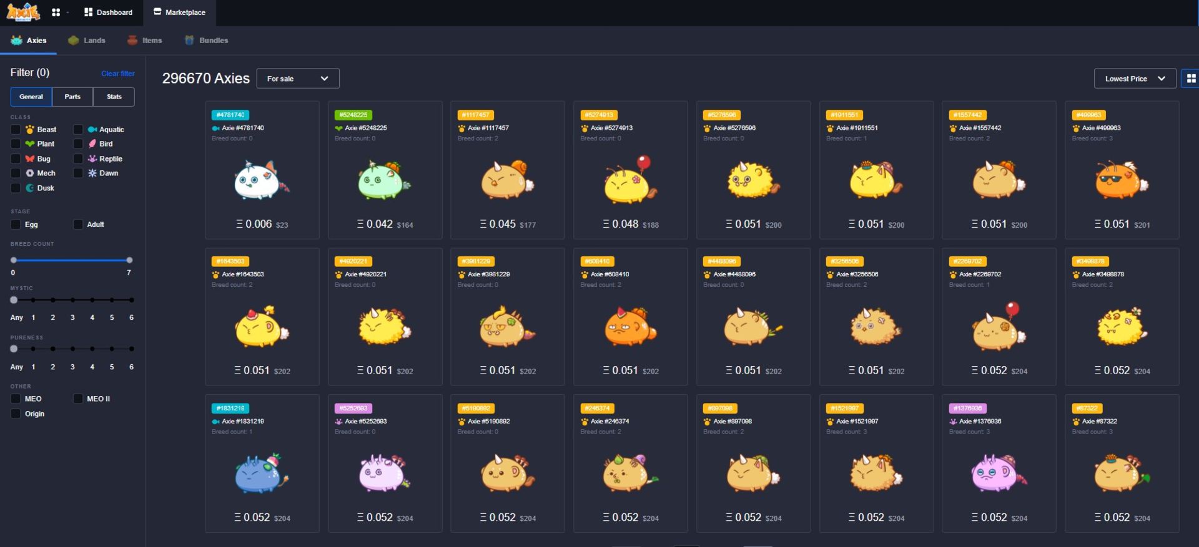
Task: Enable the Adult stage checkbox
Action: pos(78,225)
